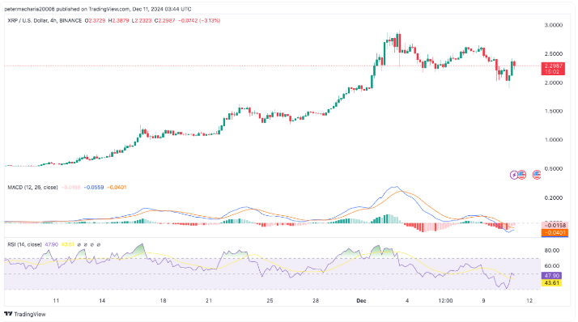Click the 12:00 time axis label
The image size is (578, 322).
(x=445, y=301)
